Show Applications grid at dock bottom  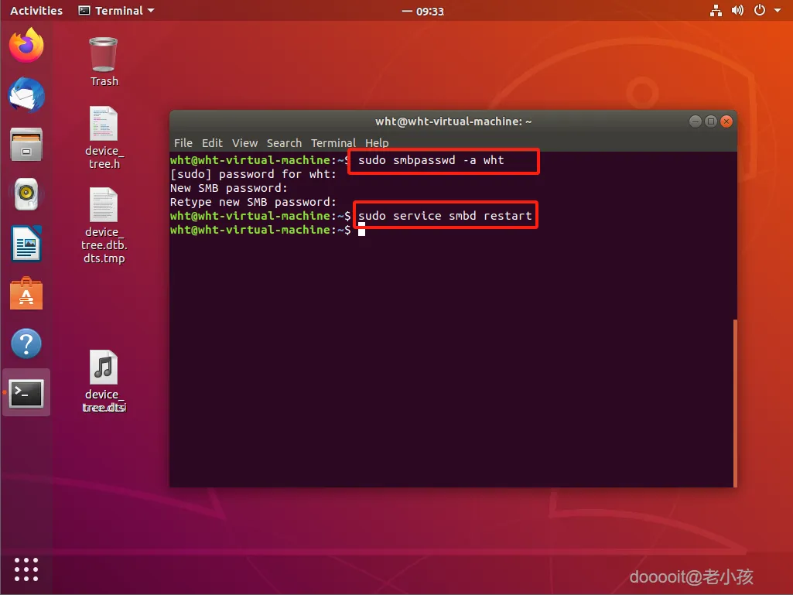pos(26,569)
